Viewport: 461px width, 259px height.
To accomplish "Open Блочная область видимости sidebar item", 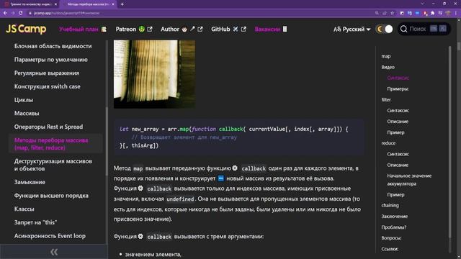I will pos(53,46).
